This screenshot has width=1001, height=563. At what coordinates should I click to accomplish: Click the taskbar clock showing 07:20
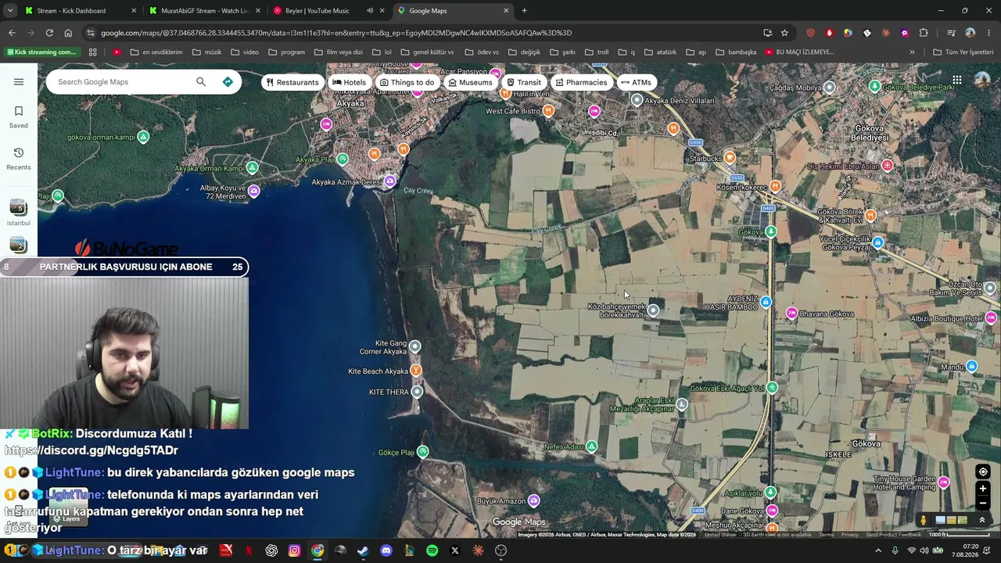[971, 550]
